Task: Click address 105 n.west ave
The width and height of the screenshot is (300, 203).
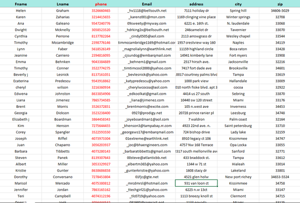Action: click(196, 106)
